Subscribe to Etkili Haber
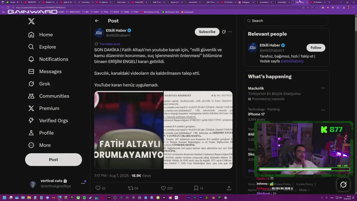Screen dimensions: 357x201 click(x=207, y=32)
